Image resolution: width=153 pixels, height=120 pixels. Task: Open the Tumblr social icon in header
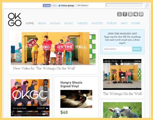[x=141, y=14]
